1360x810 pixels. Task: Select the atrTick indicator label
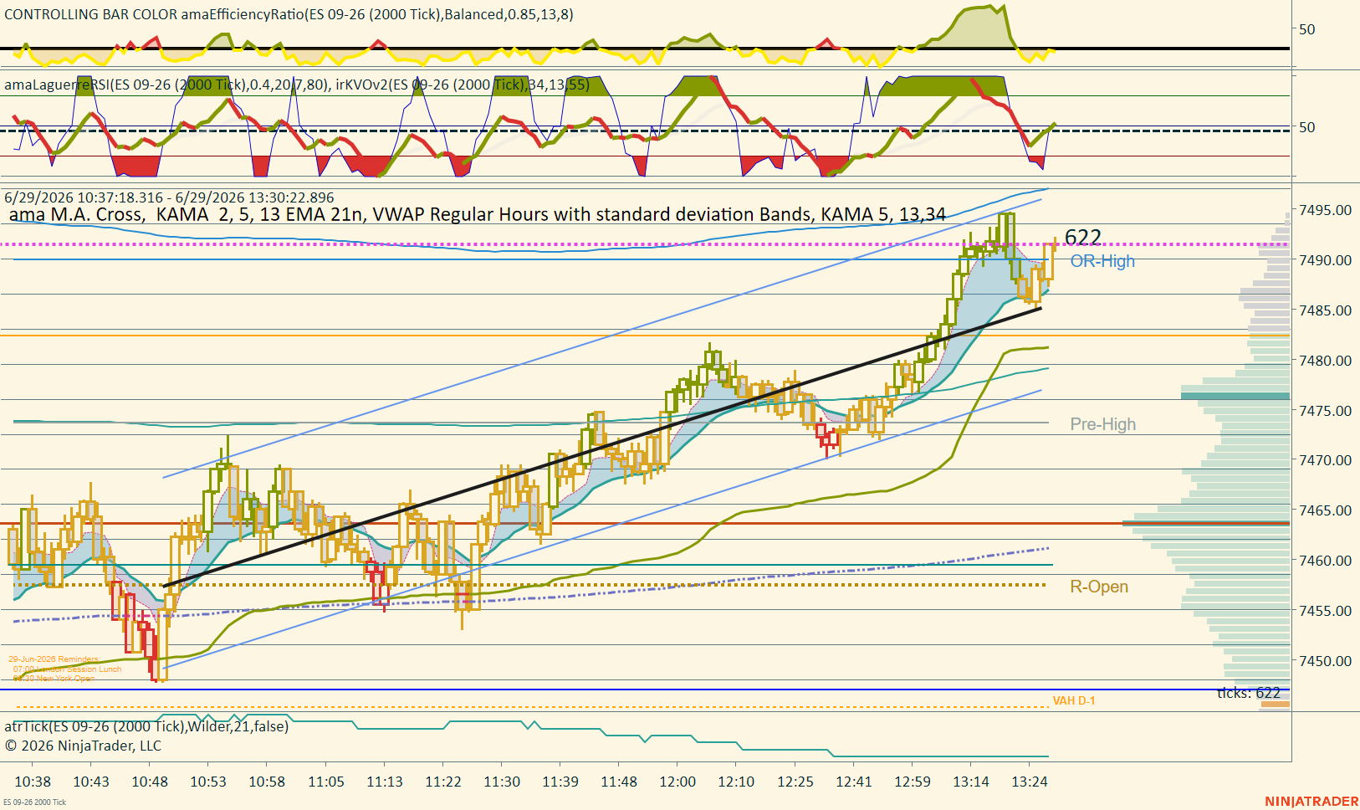146,726
